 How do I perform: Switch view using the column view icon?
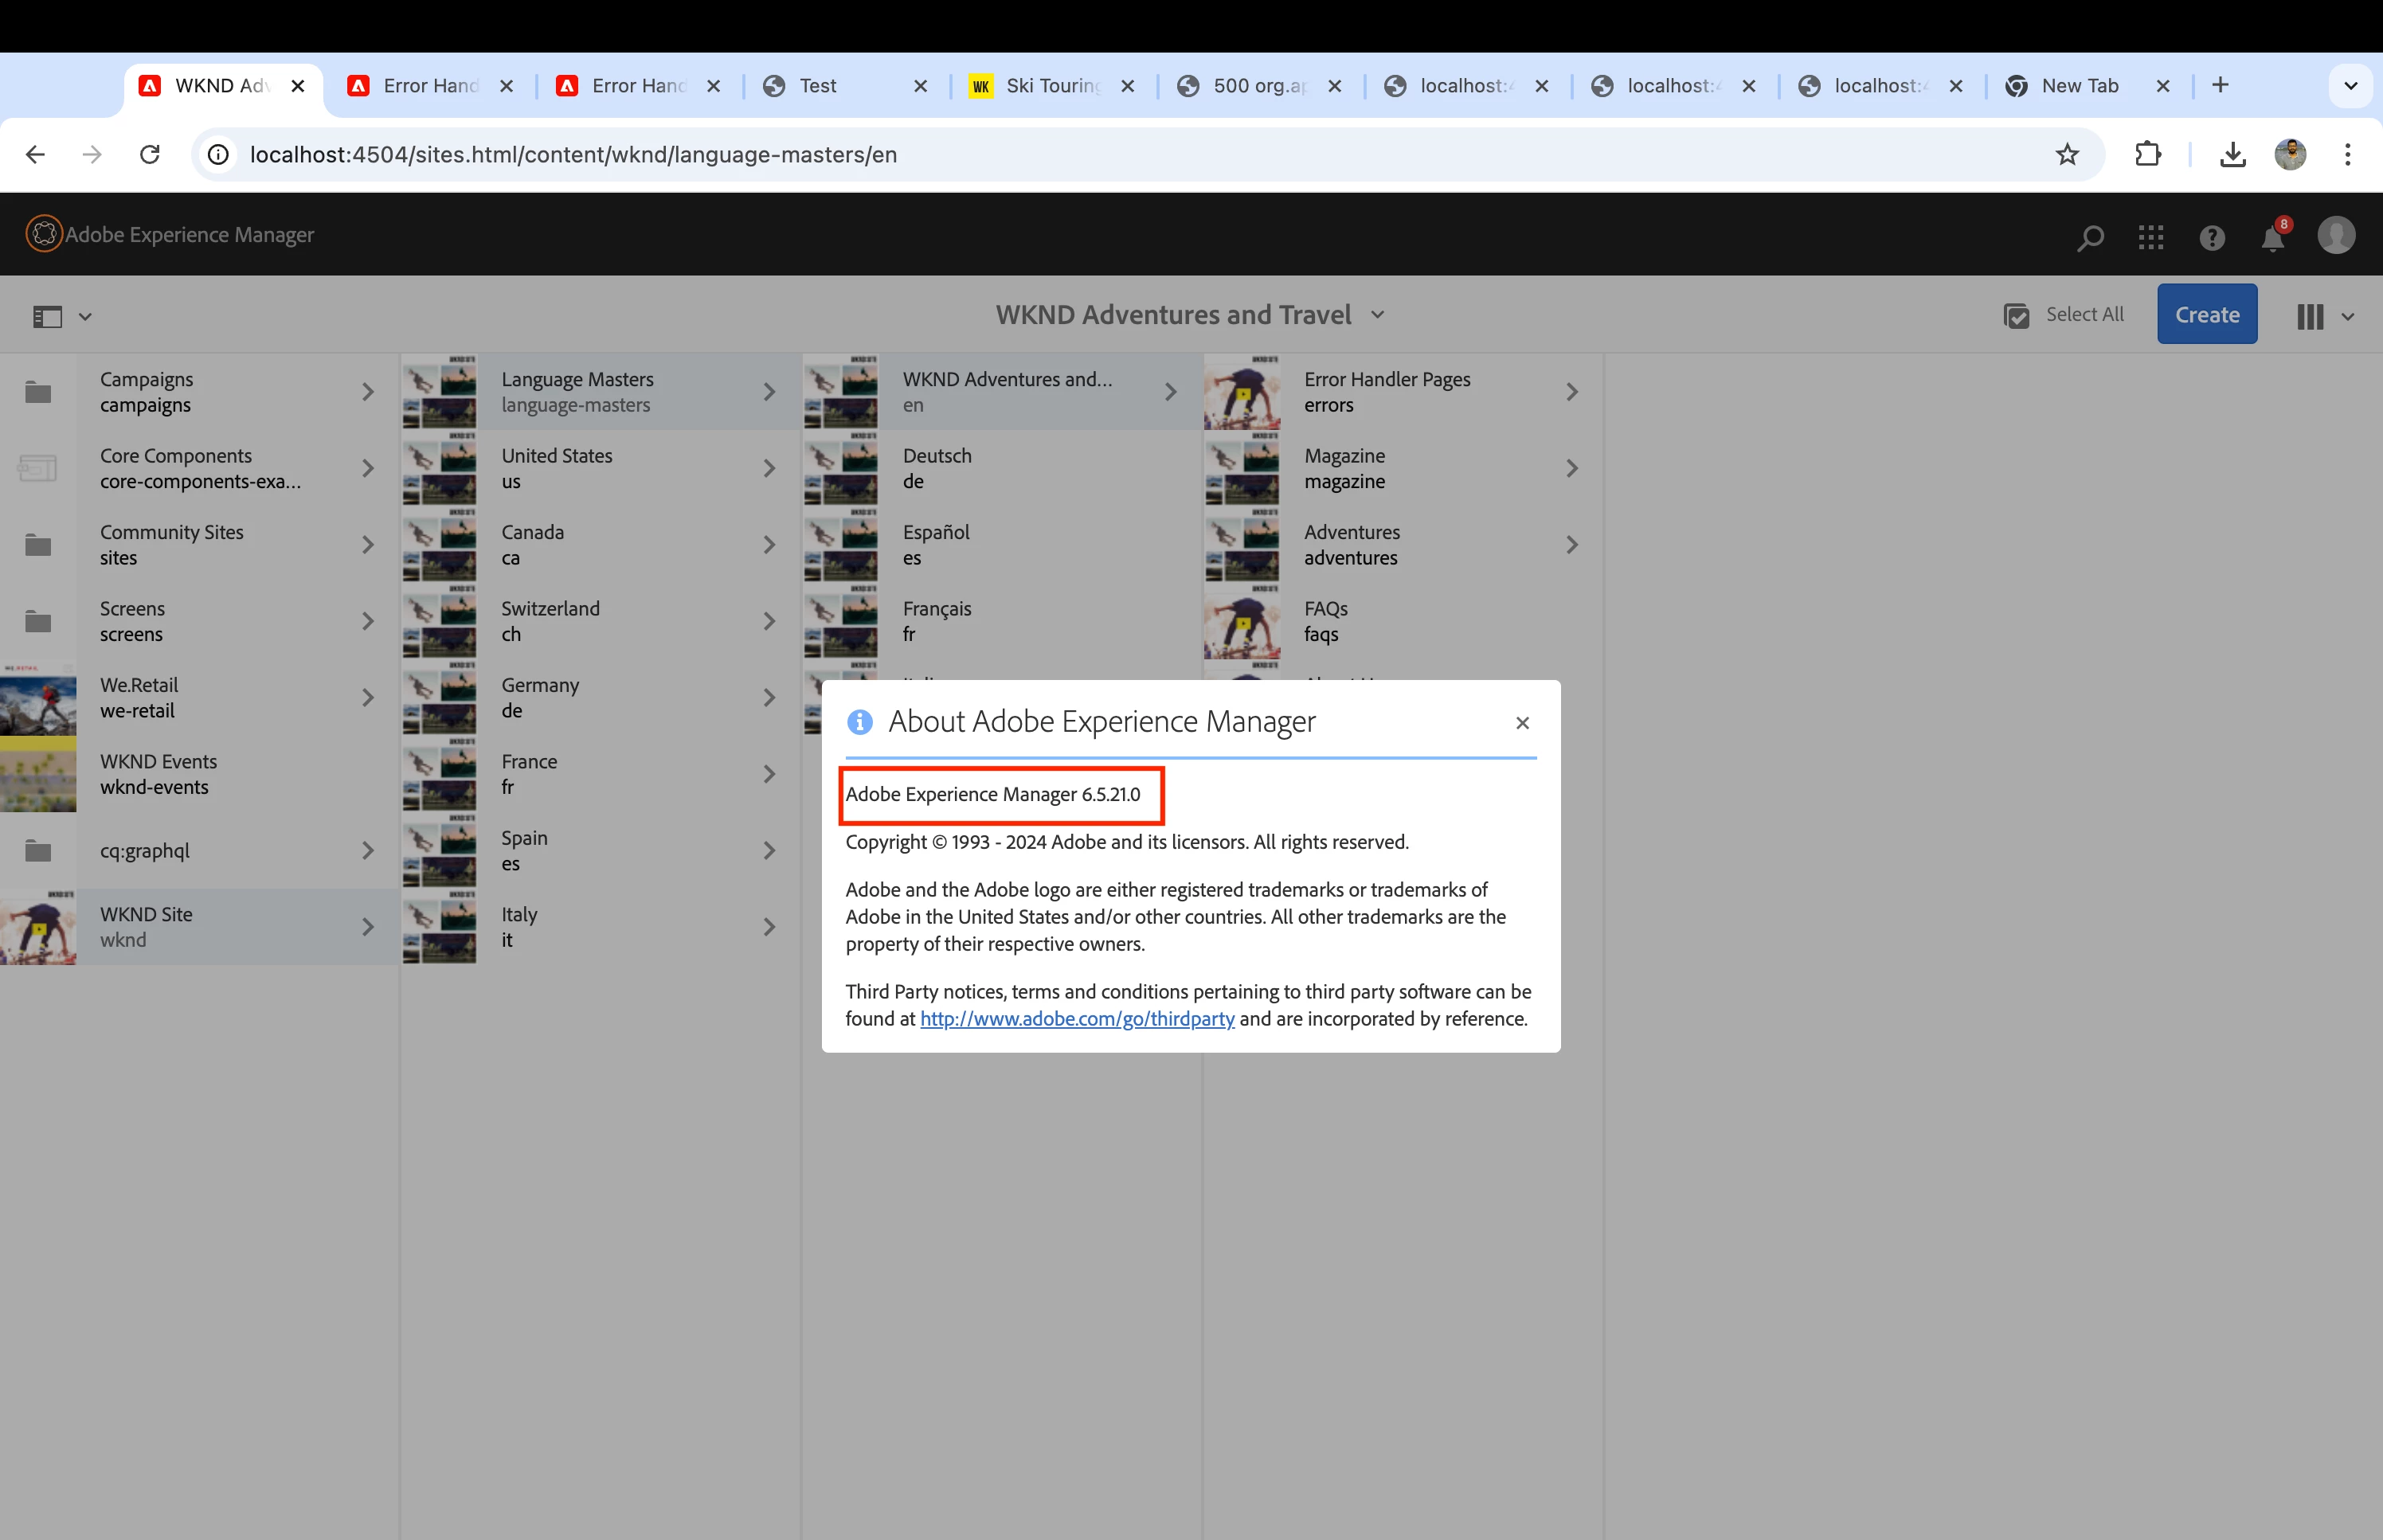click(x=2310, y=317)
